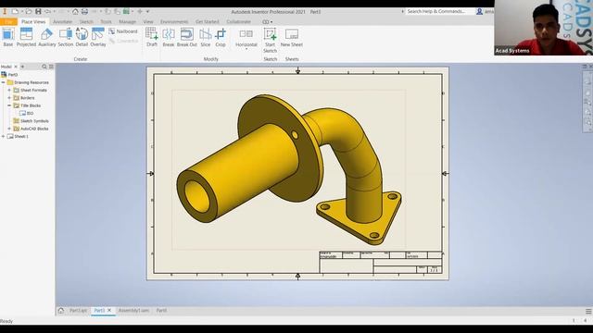Click the New Sheet tool
The image size is (593, 333).
pyautogui.click(x=292, y=37)
